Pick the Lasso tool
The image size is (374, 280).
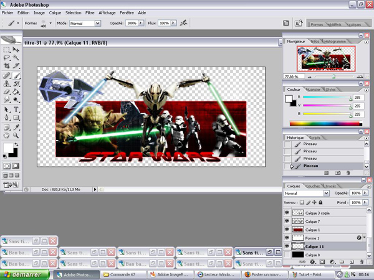(x=6, y=57)
